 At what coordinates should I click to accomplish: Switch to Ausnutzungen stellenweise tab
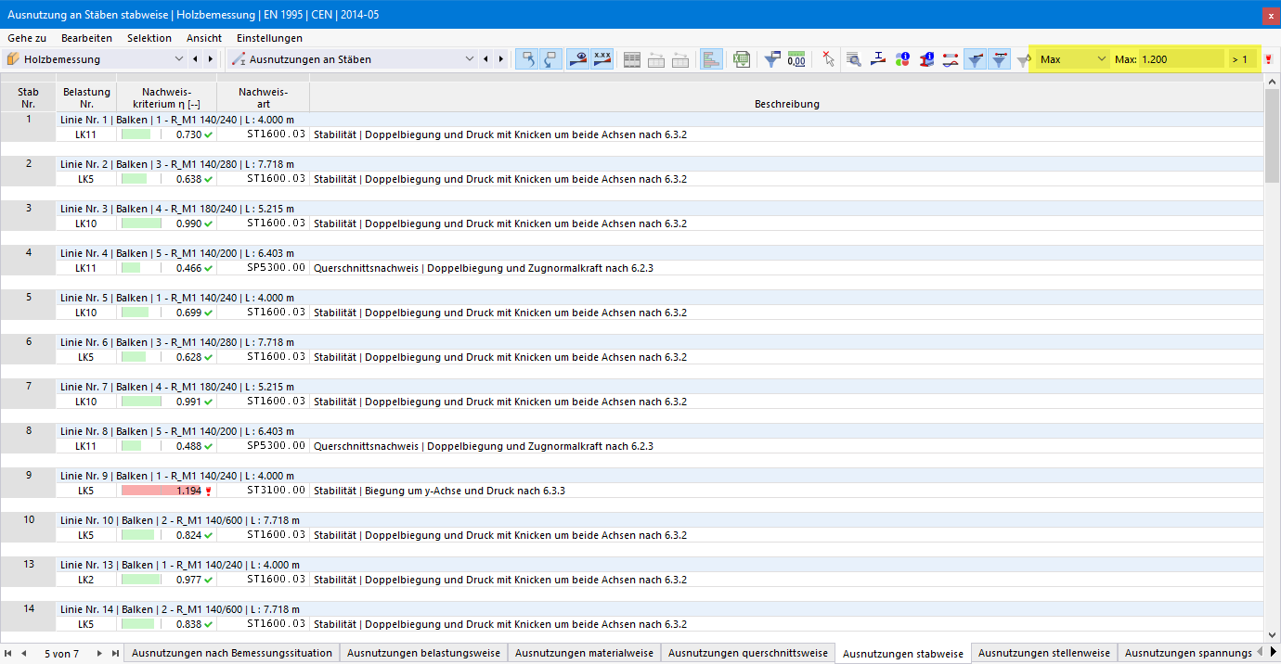1044,654
